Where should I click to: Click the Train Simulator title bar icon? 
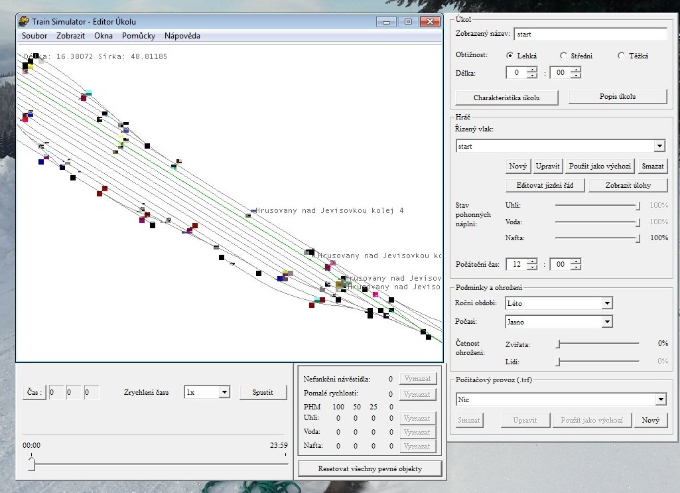coord(25,21)
